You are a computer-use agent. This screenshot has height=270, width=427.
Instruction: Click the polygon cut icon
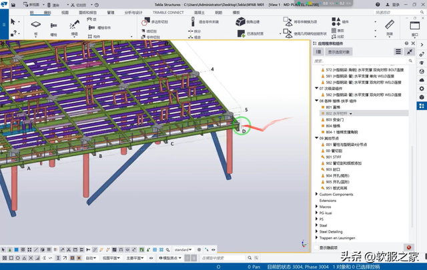pos(145,21)
